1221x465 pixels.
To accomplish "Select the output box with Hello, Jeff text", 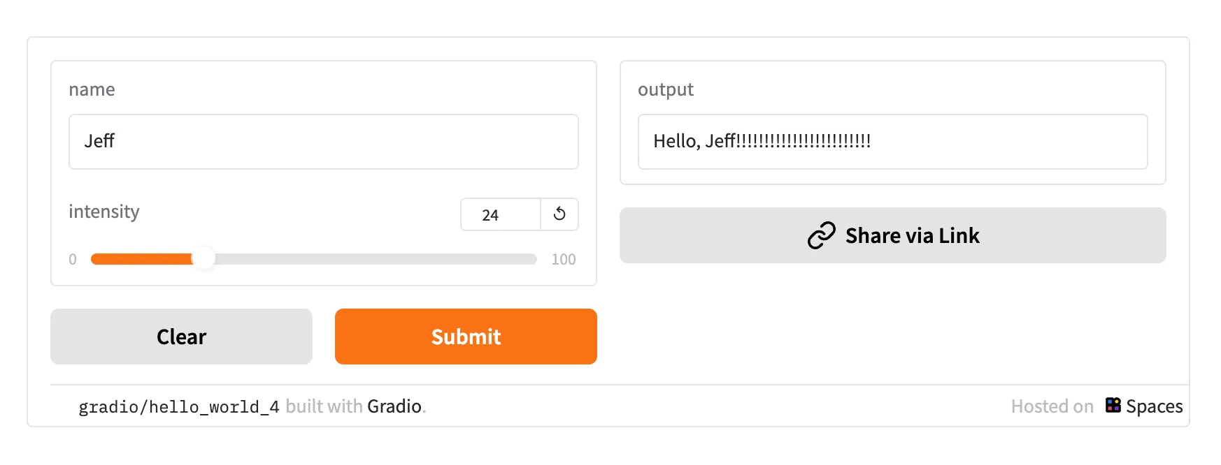I will coord(893,142).
